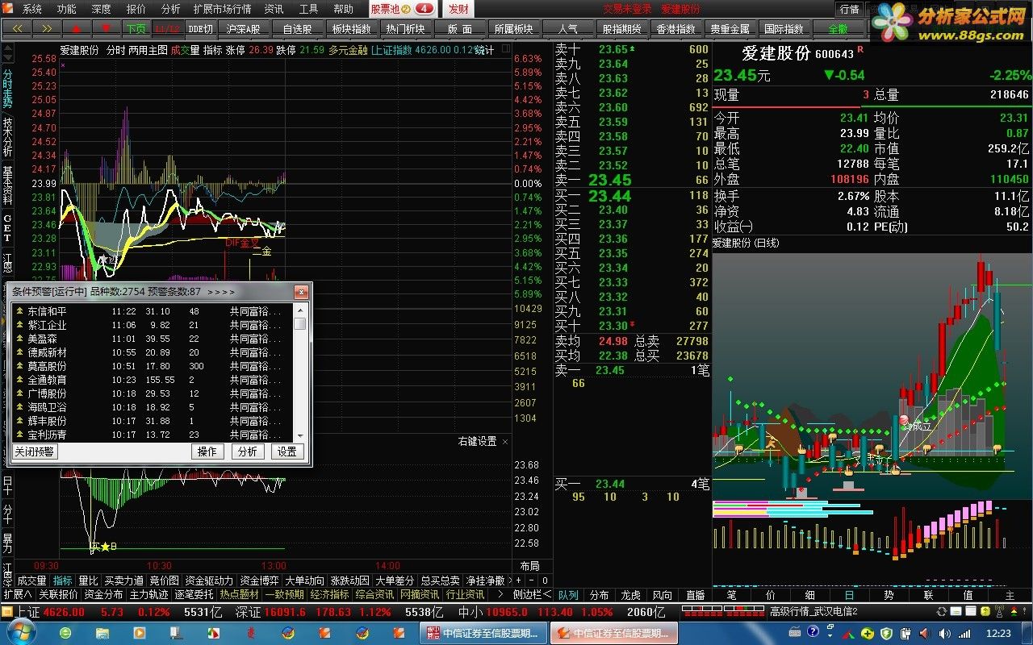Click the DDE切 toolbar button
This screenshot has width=1033, height=645.
(200, 28)
